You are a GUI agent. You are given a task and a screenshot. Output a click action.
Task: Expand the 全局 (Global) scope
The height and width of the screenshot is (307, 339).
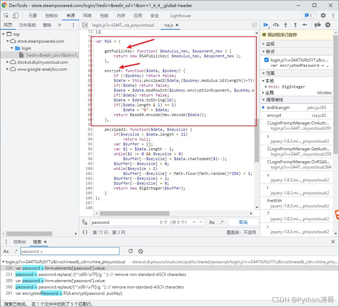[x=263, y=93]
